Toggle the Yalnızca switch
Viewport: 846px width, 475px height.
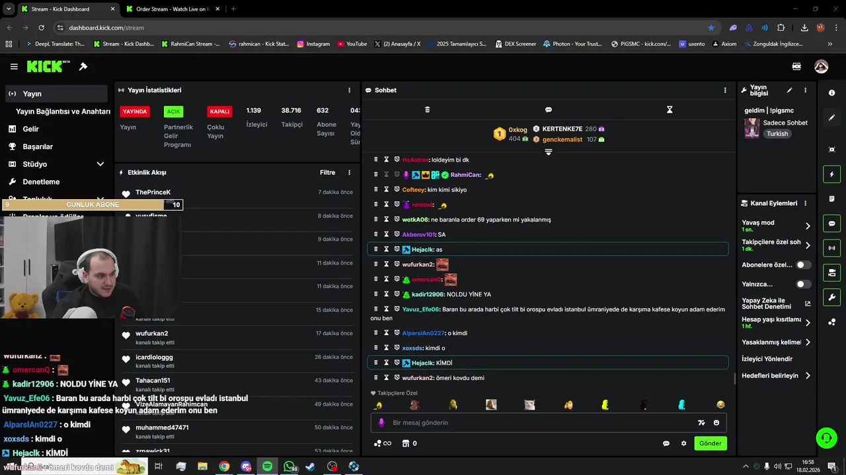[x=803, y=284]
